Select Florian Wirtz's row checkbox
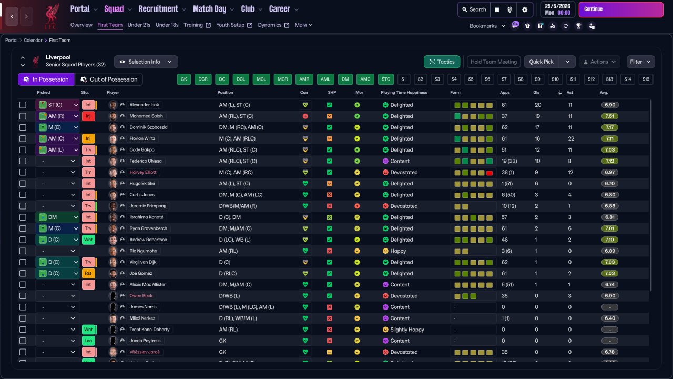This screenshot has width=673, height=379. pyautogui.click(x=23, y=138)
